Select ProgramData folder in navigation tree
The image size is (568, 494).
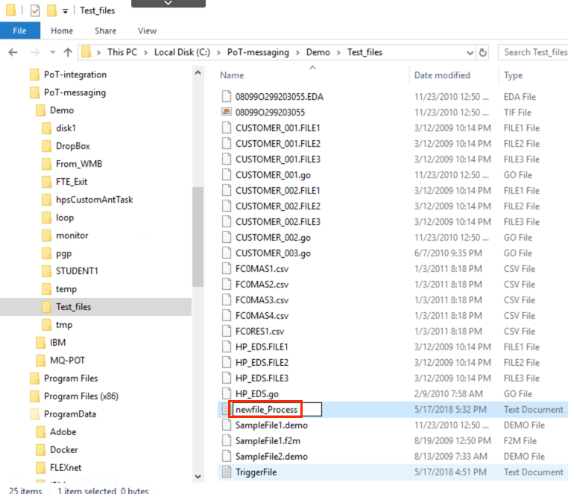pos(70,414)
